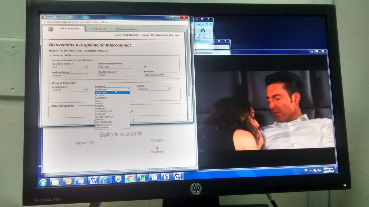The image size is (369, 207).
Task: Click the Prospección link text
Action: click(x=157, y=152)
